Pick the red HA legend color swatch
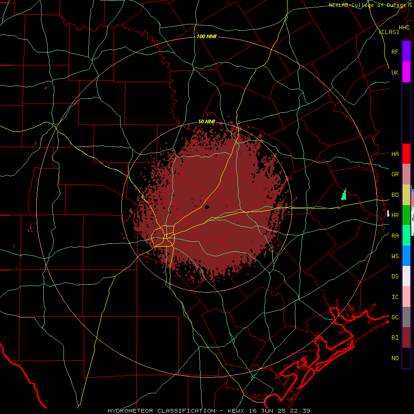 tap(406, 154)
